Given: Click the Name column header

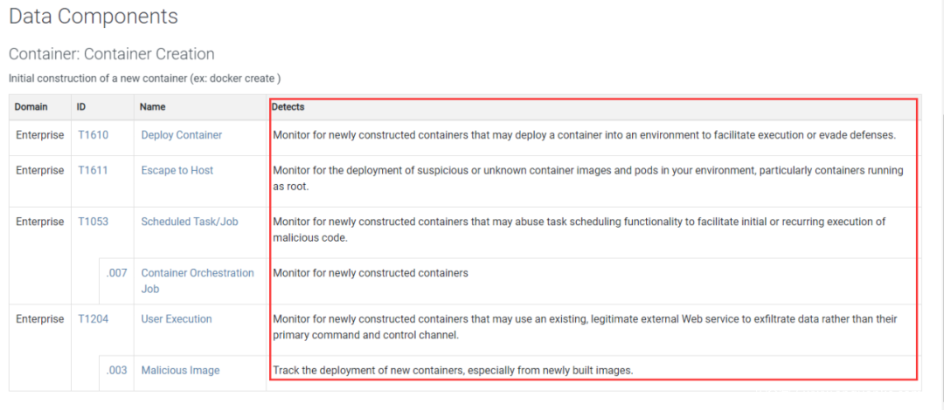Looking at the screenshot, I should pyautogui.click(x=152, y=107).
